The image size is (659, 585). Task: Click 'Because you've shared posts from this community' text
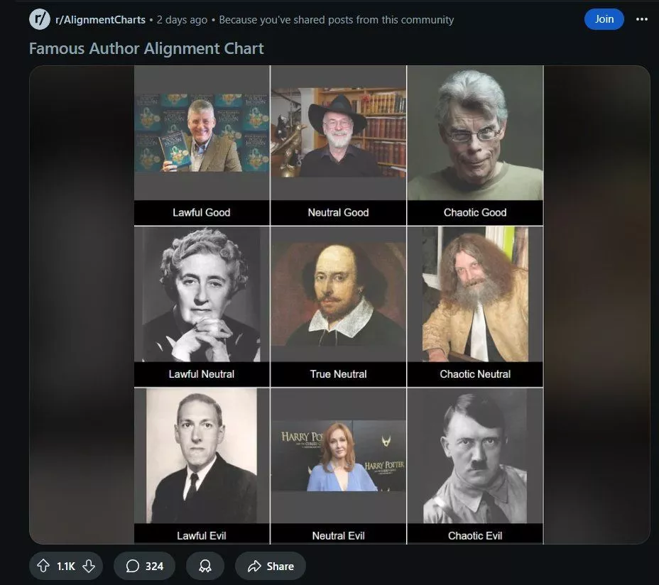pyautogui.click(x=336, y=20)
